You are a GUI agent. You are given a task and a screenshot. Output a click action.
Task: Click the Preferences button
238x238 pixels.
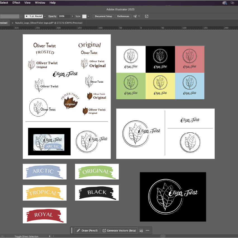coord(123,16)
